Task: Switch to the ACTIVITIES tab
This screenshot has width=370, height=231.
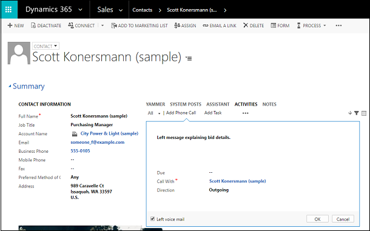Action: point(246,104)
